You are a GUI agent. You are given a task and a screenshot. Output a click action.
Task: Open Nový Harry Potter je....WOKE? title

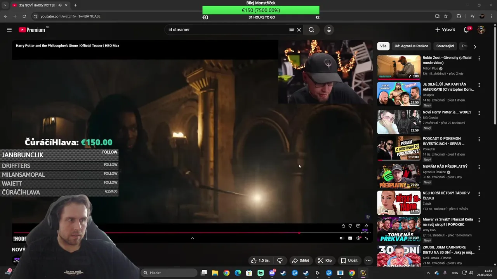[447, 112]
